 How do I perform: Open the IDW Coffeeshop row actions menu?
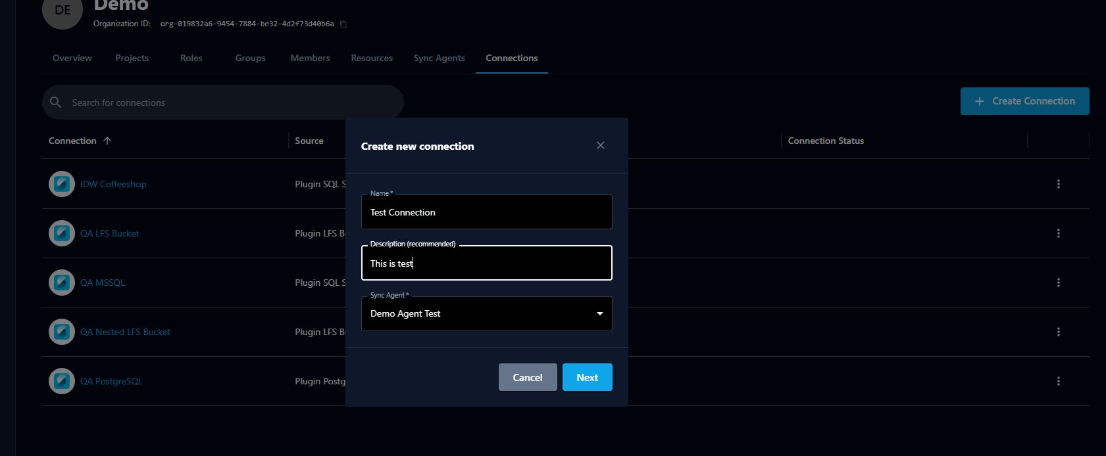1059,184
